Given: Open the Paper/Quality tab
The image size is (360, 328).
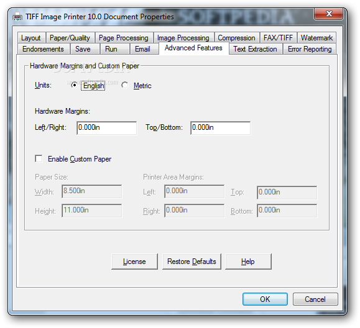Looking at the screenshot, I should click(70, 38).
